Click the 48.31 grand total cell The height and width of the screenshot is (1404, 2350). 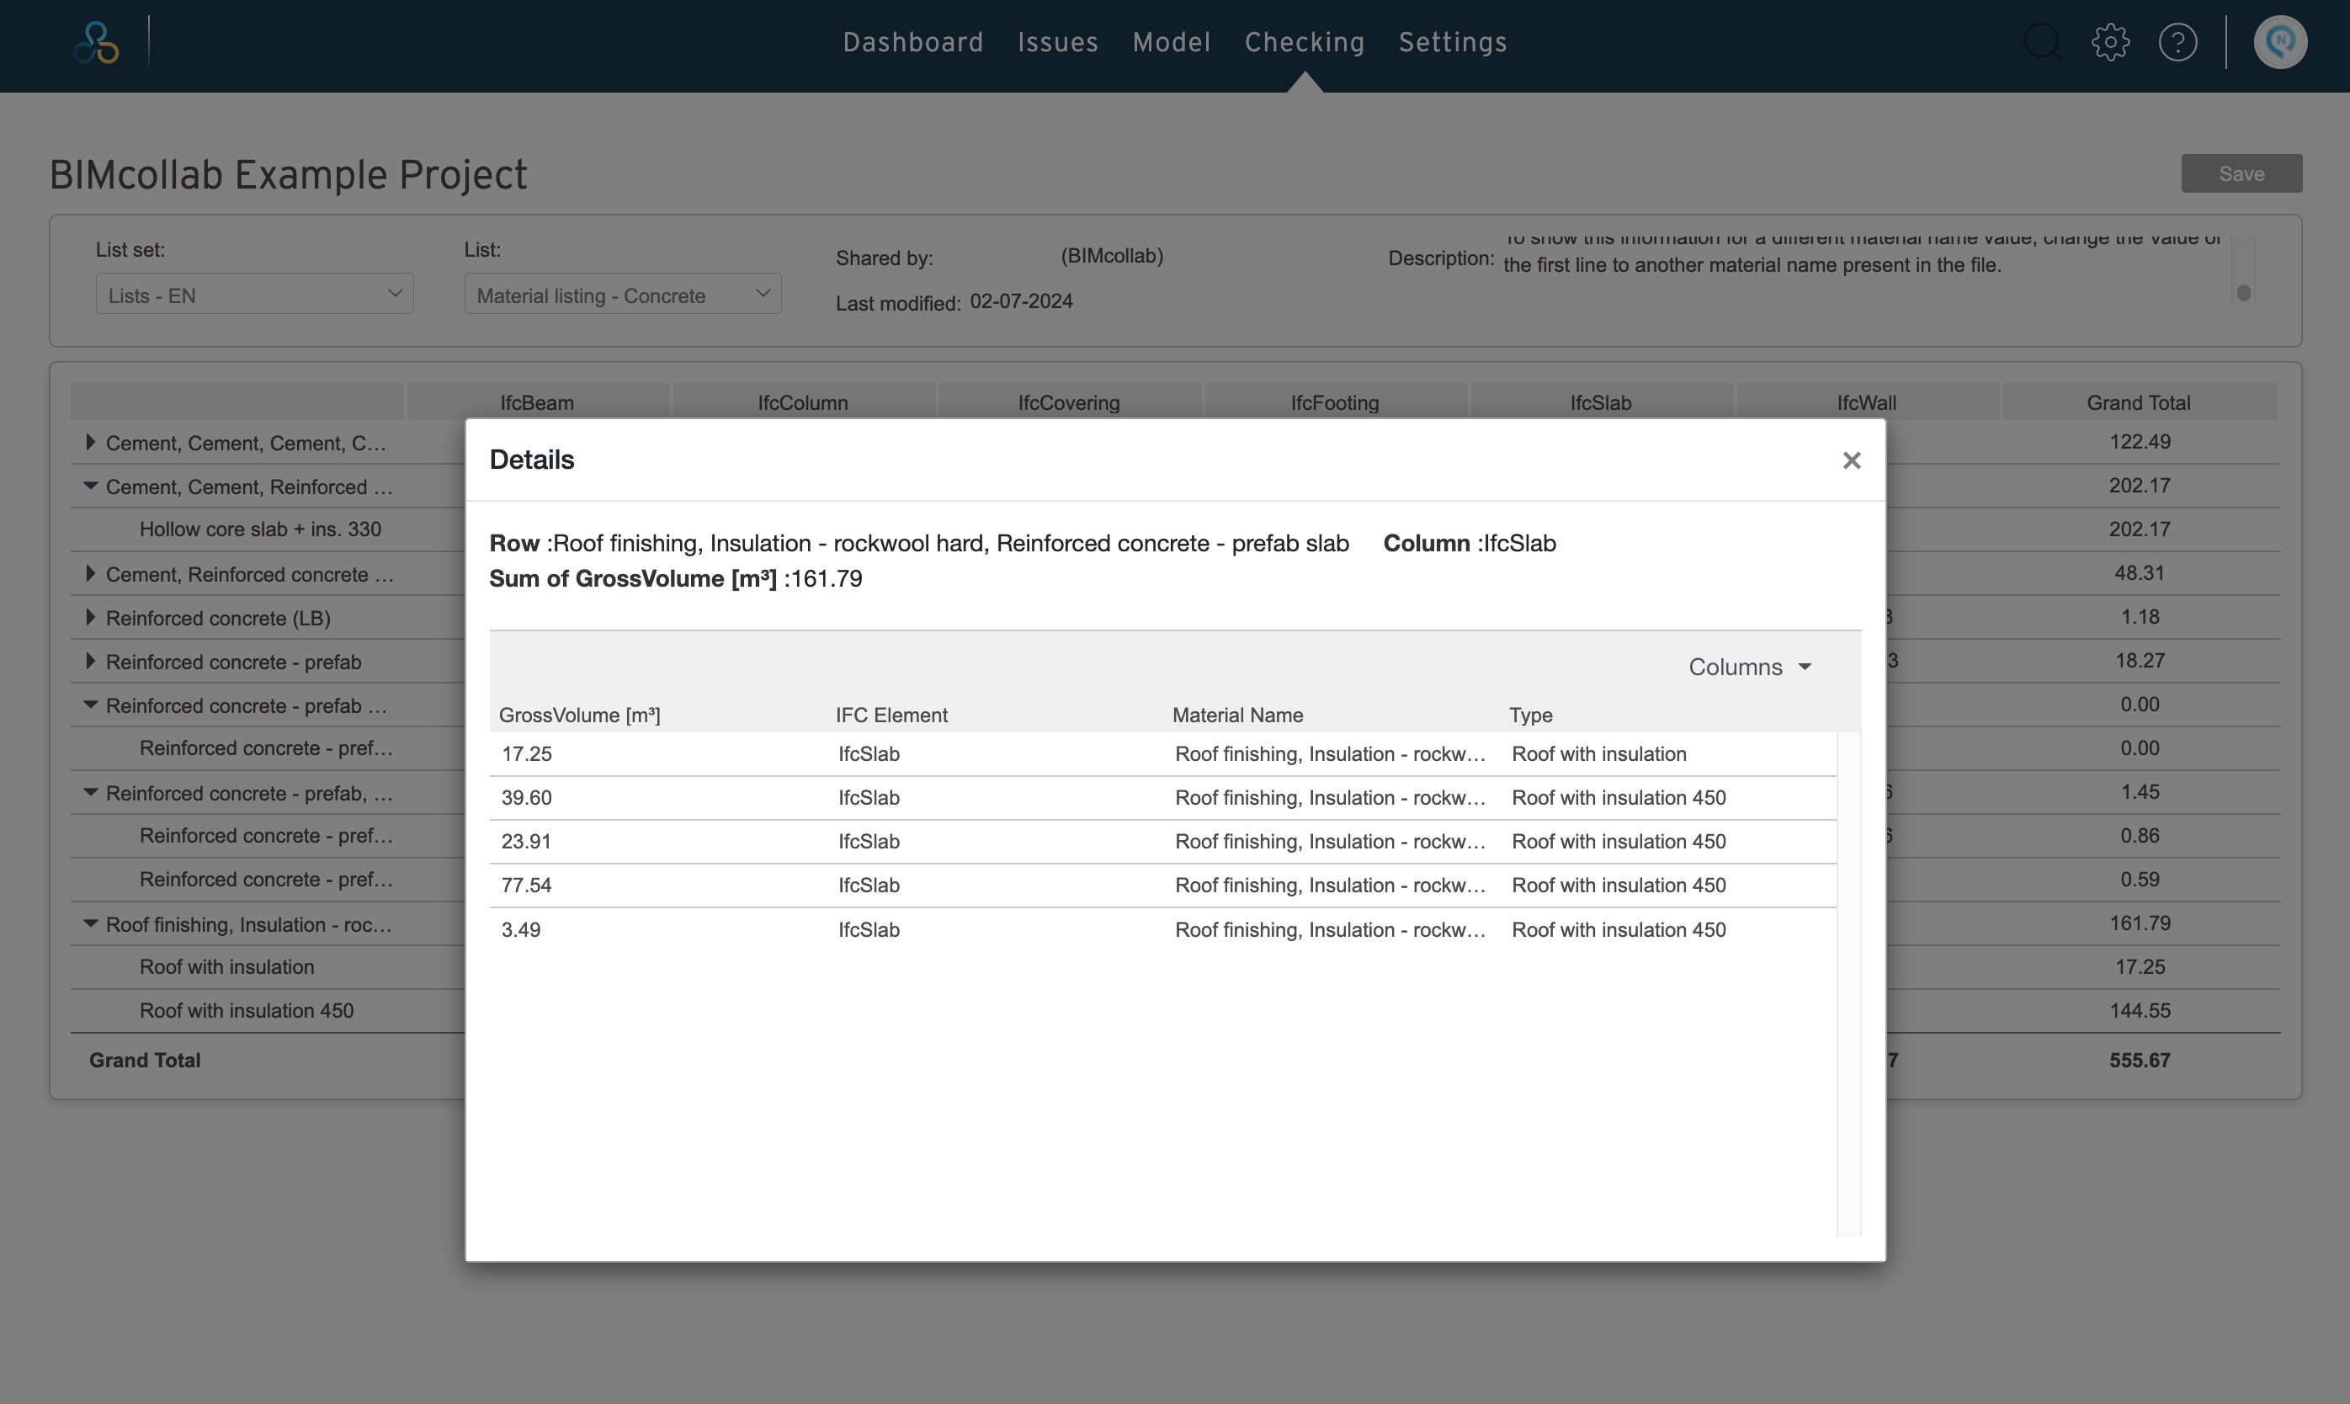pos(2140,572)
